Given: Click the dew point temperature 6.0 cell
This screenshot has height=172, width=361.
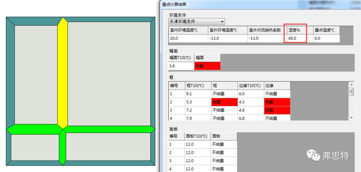Looking at the screenshot, I should coord(326,38).
